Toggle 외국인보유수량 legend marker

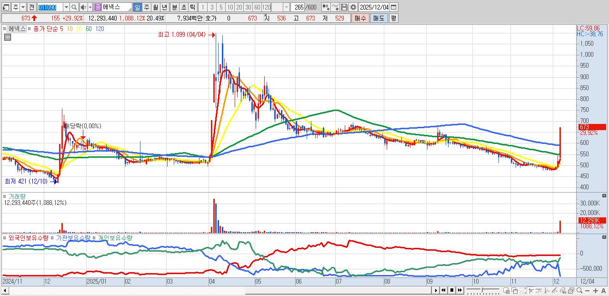click(x=5, y=237)
